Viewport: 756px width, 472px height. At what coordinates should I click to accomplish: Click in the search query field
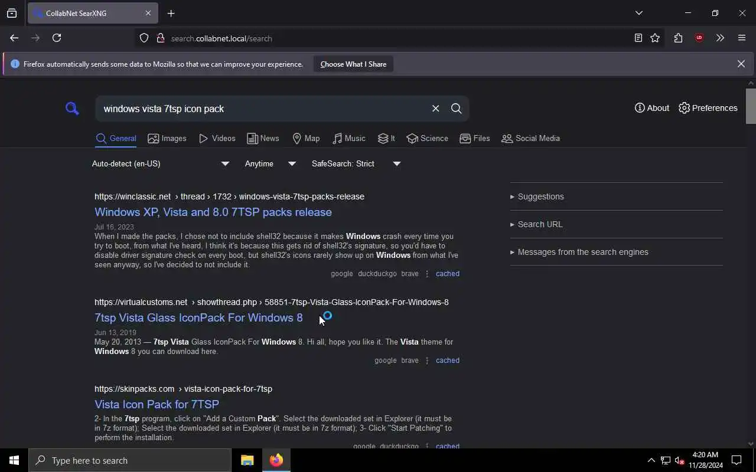[263, 109]
